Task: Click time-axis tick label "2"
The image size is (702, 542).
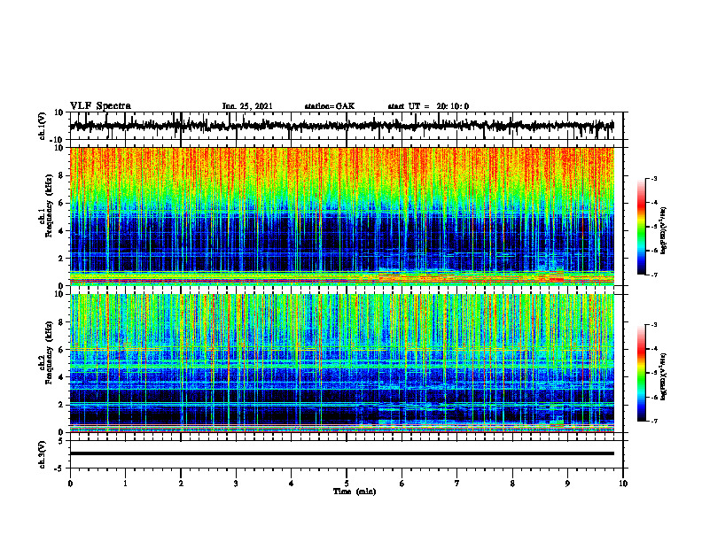Action: point(181,484)
